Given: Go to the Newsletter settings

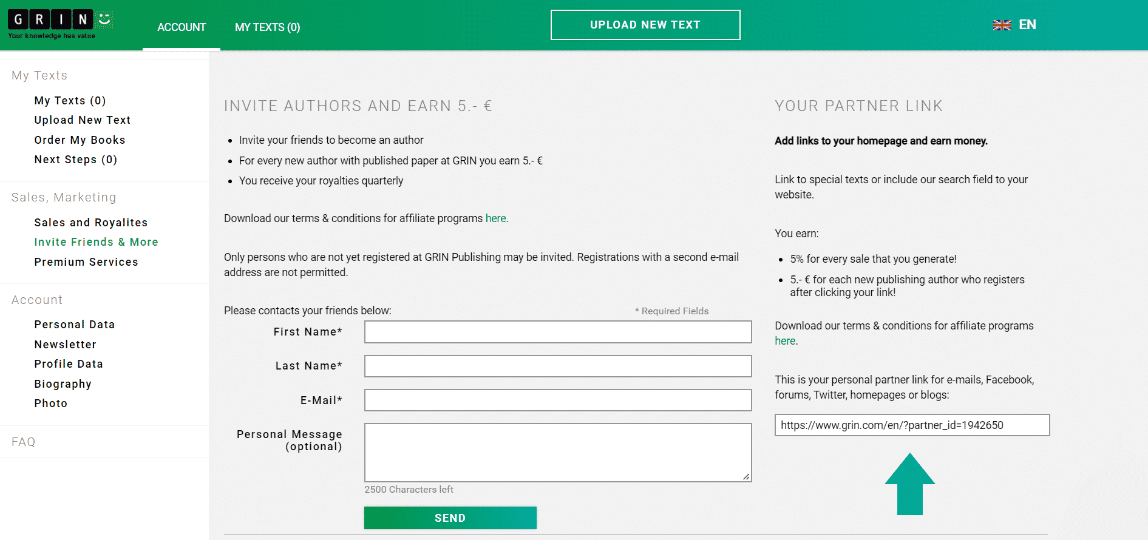Looking at the screenshot, I should point(65,344).
